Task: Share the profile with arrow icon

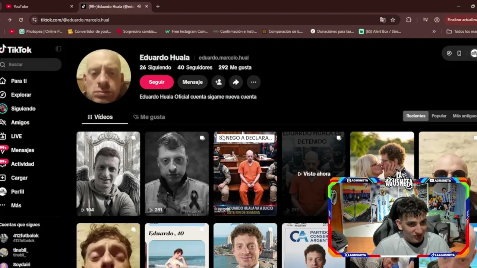Action: [x=236, y=82]
